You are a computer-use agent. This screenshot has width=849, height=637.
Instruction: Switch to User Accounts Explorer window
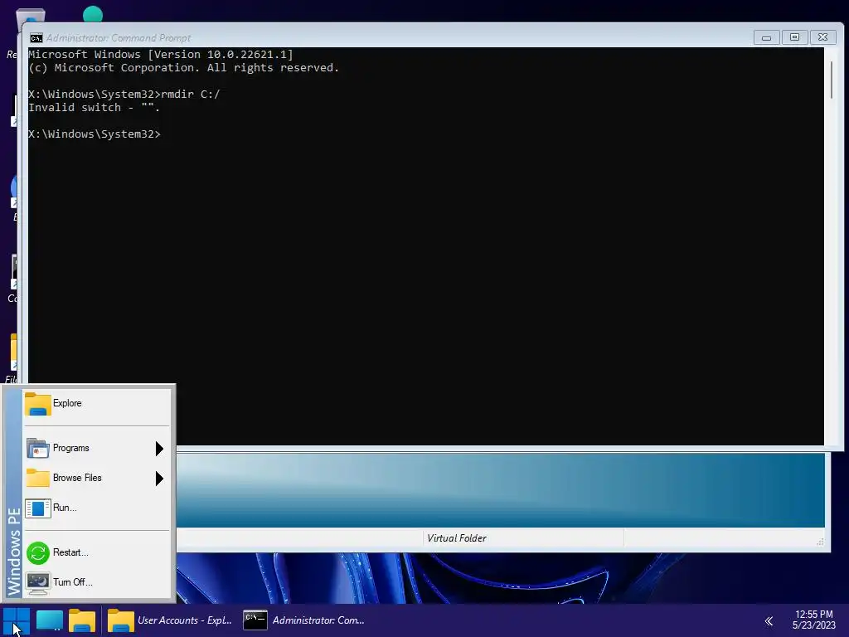pyautogui.click(x=170, y=620)
